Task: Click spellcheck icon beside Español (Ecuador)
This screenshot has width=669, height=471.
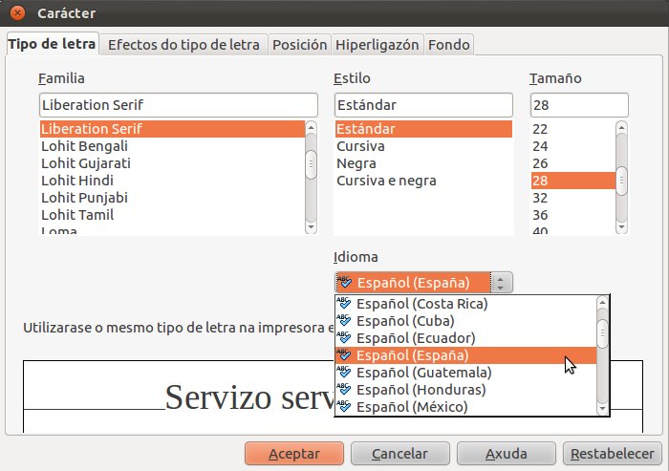Action: (x=344, y=337)
